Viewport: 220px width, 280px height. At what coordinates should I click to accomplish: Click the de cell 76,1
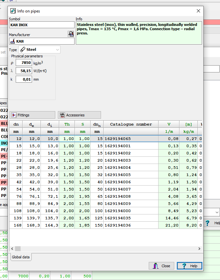[32, 196]
